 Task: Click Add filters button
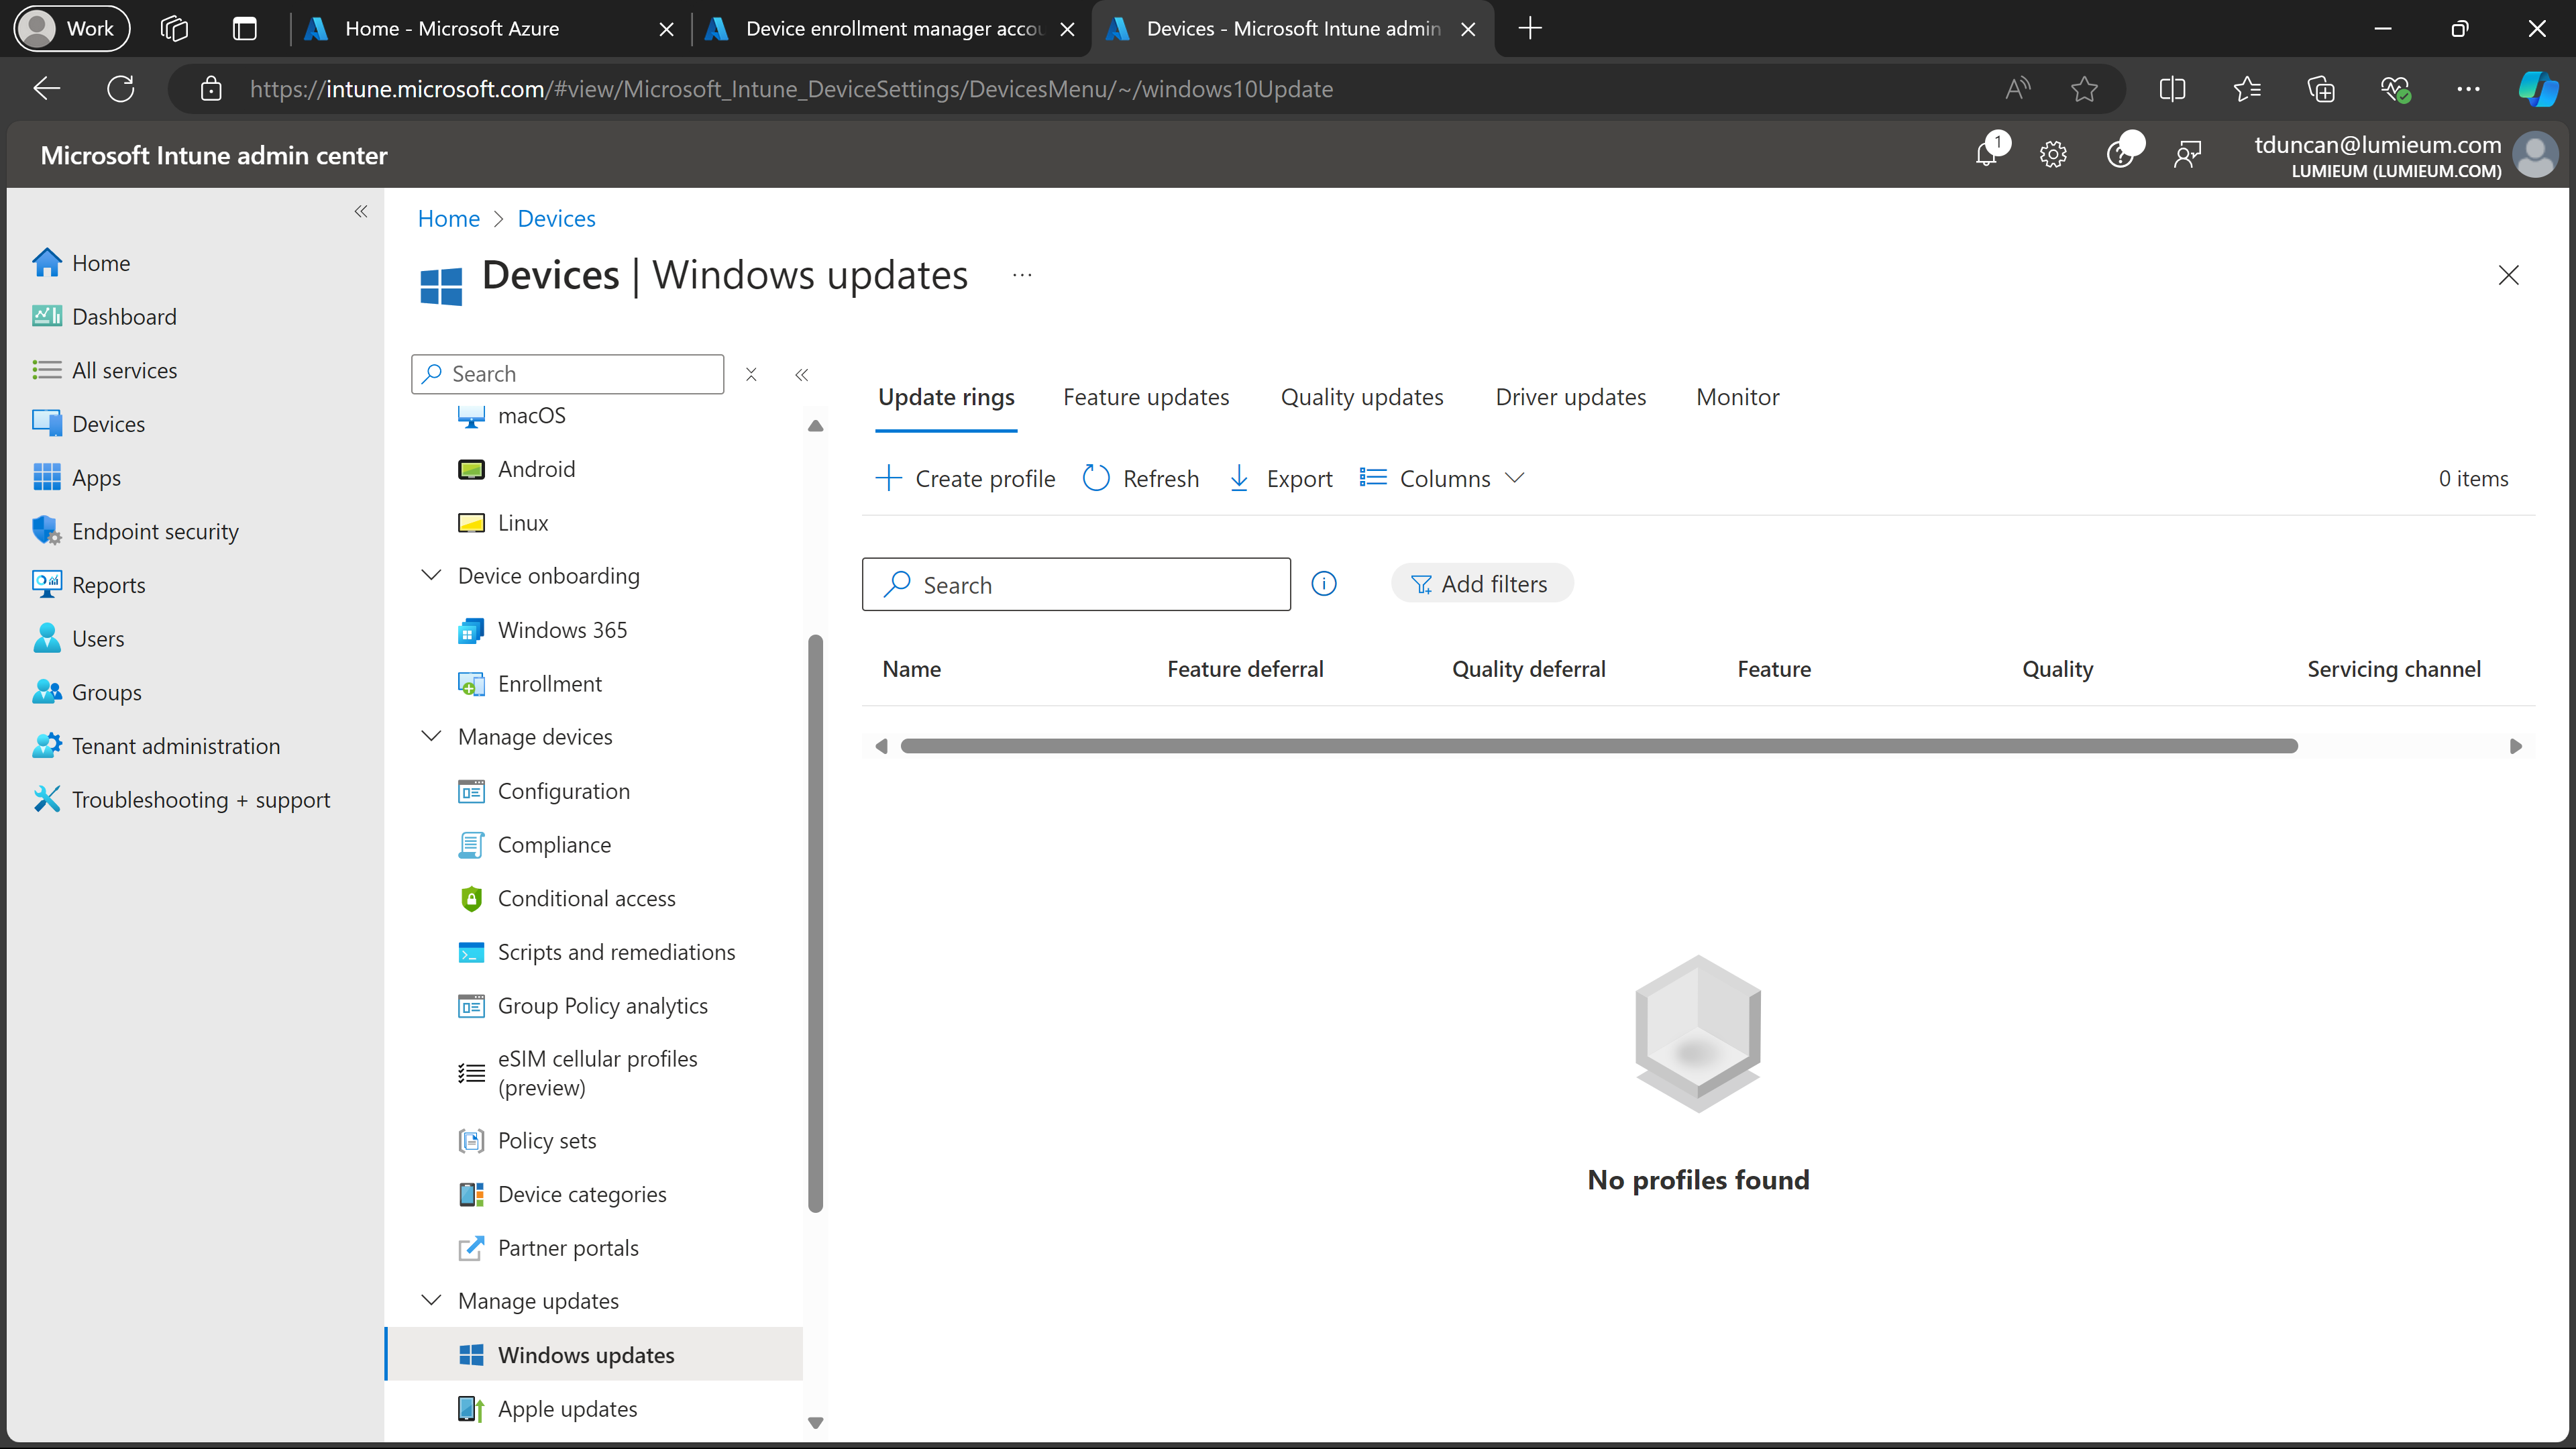pos(1481,584)
